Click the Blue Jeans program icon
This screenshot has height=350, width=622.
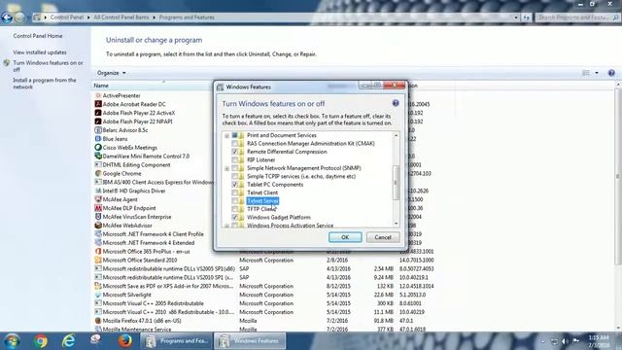point(98,139)
